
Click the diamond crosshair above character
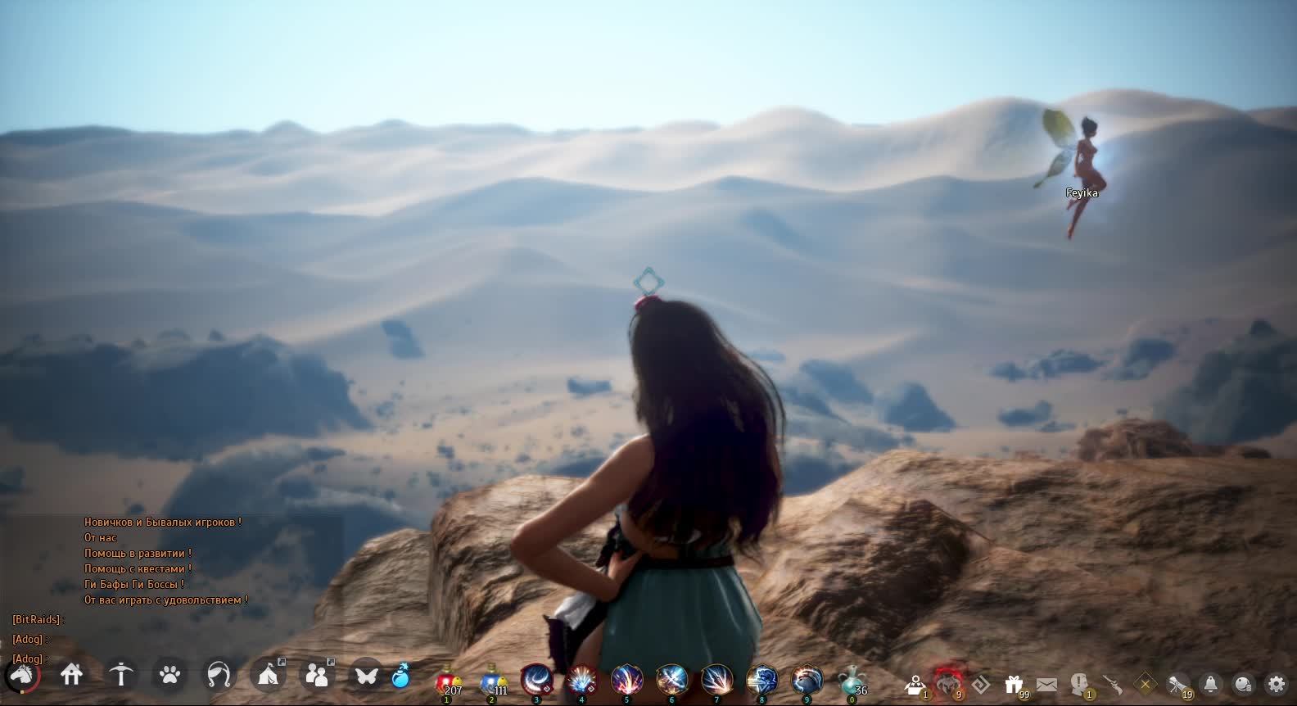point(648,283)
